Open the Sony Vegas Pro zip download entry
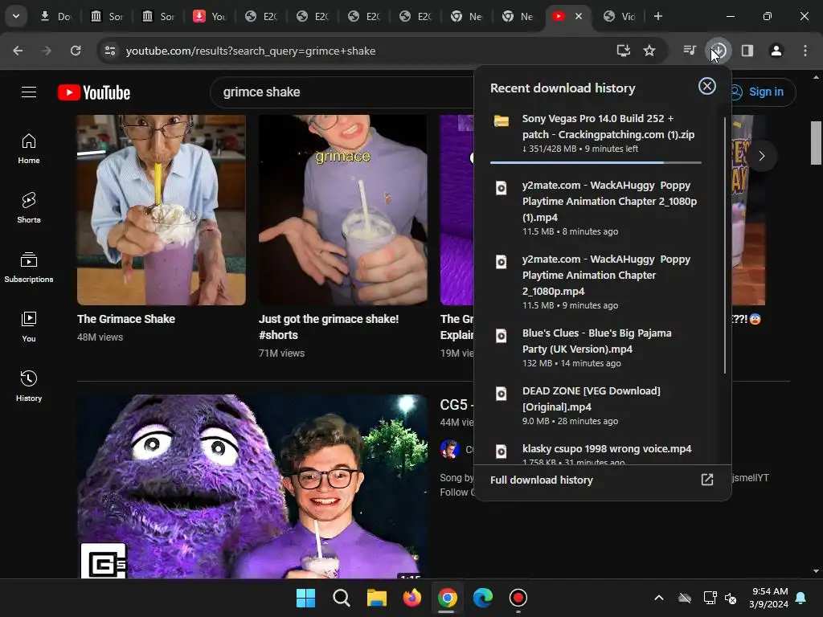Image resolution: width=823 pixels, height=617 pixels. pos(596,133)
